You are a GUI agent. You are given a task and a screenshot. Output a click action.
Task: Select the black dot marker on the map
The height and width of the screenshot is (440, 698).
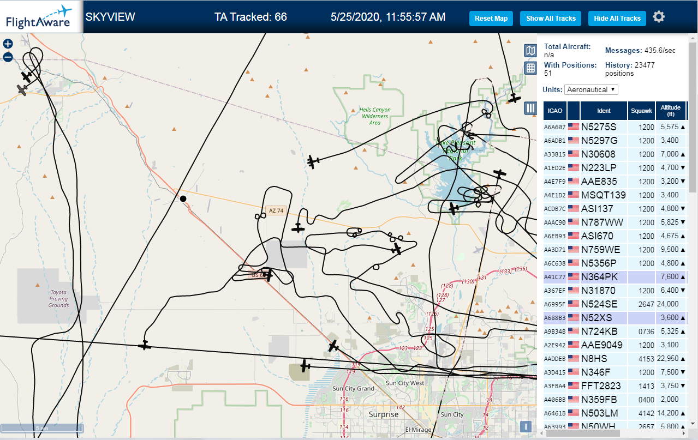point(183,199)
